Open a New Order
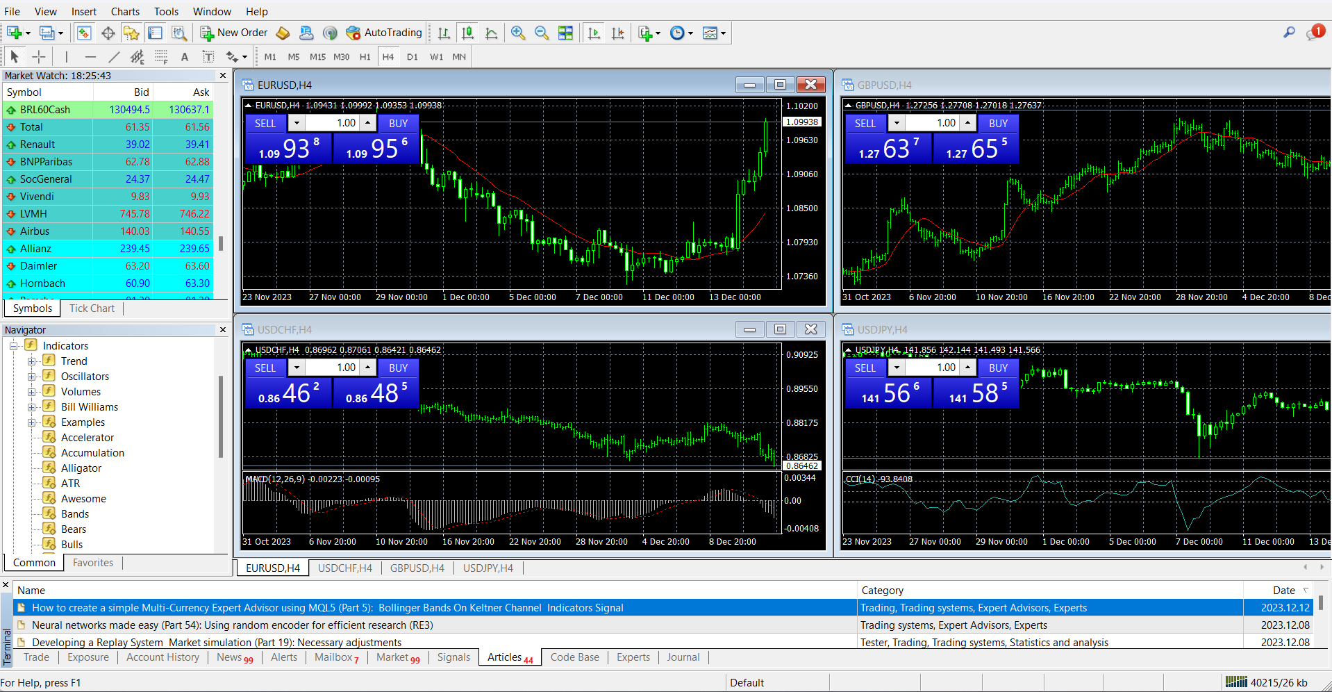This screenshot has width=1332, height=692. click(233, 33)
